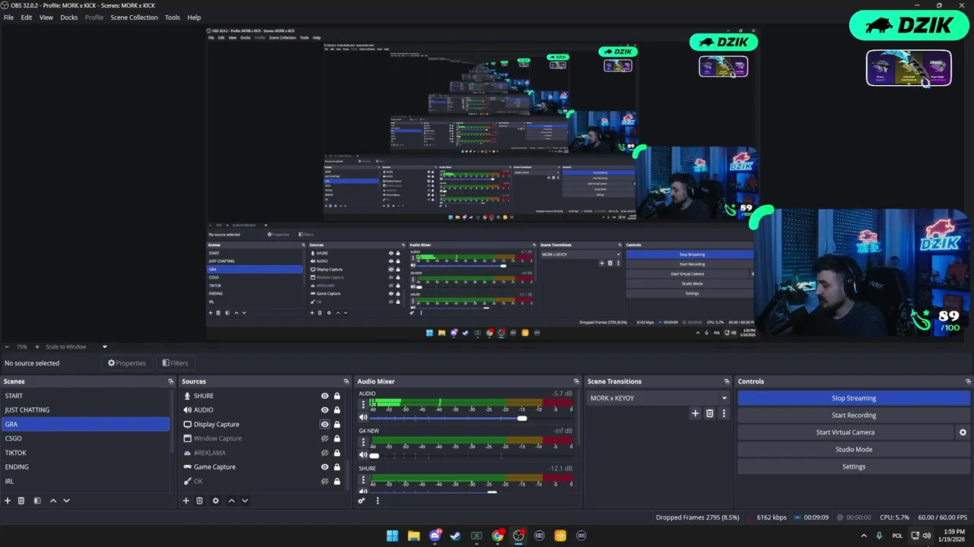Screen dimensions: 974x547
Task: Open the File menu
Action: [x=8, y=17]
